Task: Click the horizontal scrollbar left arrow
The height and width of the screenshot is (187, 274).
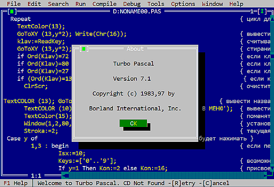Action: [65, 176]
